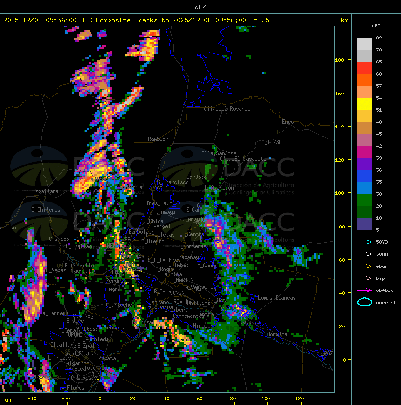Click the pink bip arrow in legend
This screenshot has width=401, height=405.
point(364,278)
